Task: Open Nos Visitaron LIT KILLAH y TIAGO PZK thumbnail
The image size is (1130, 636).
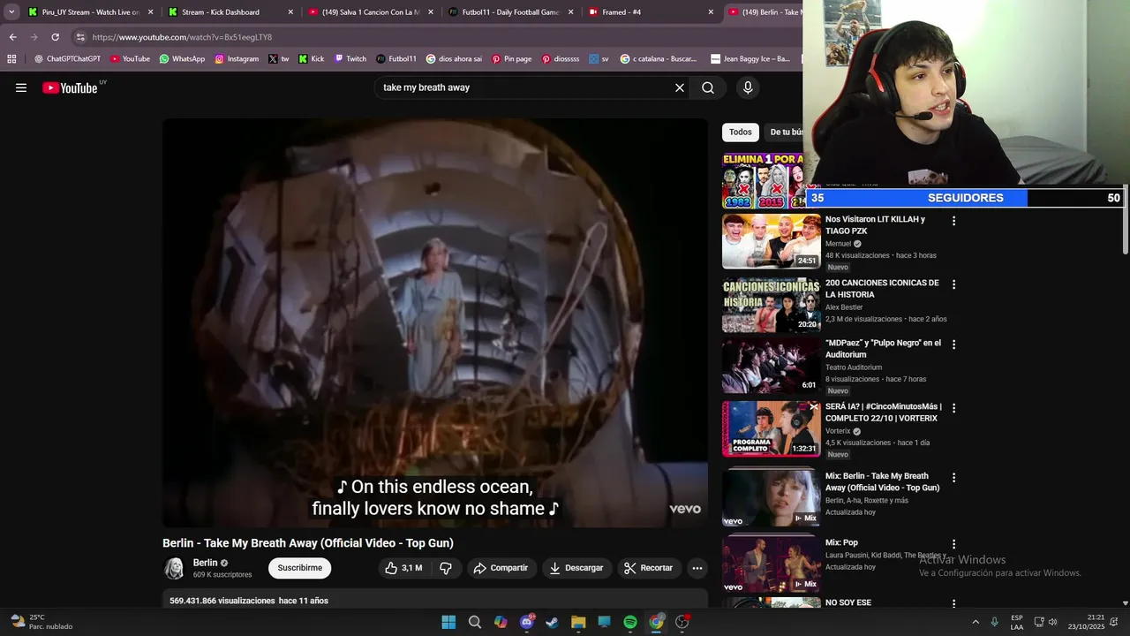Action: tap(771, 241)
